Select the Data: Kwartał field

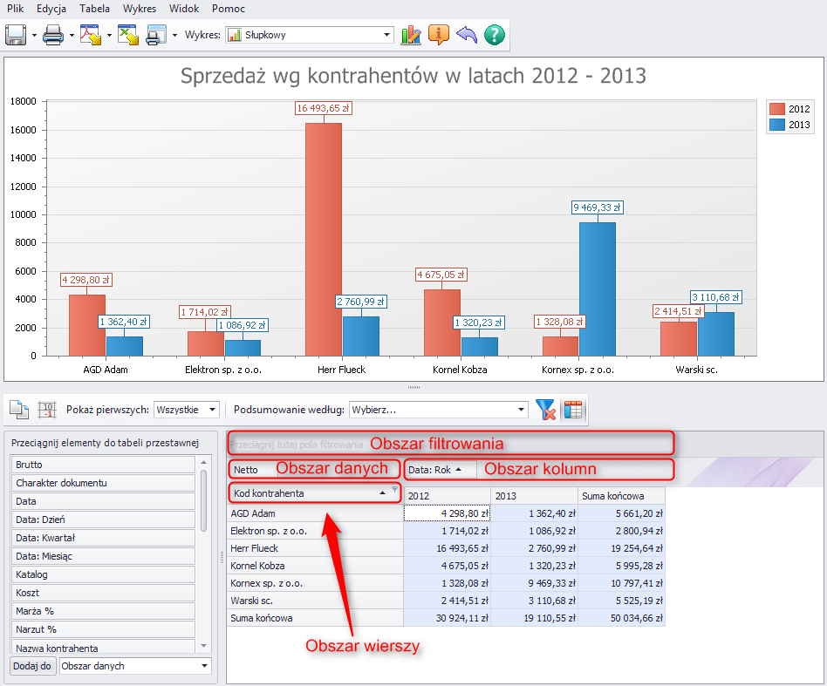pos(103,538)
